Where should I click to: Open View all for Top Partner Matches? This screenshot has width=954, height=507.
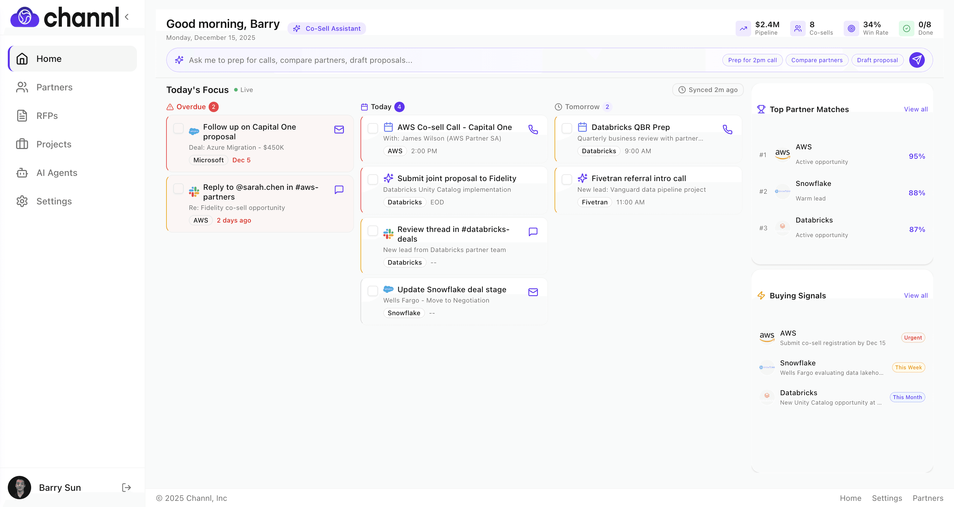coord(915,109)
